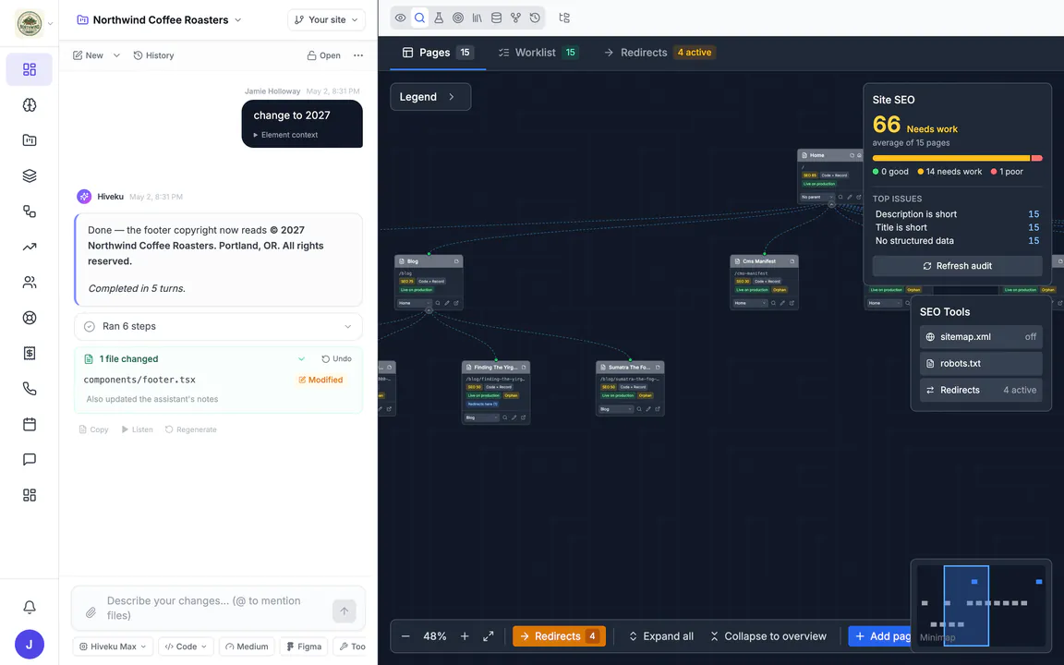Click the zoom in plus button
1064x665 pixels.
click(465, 636)
